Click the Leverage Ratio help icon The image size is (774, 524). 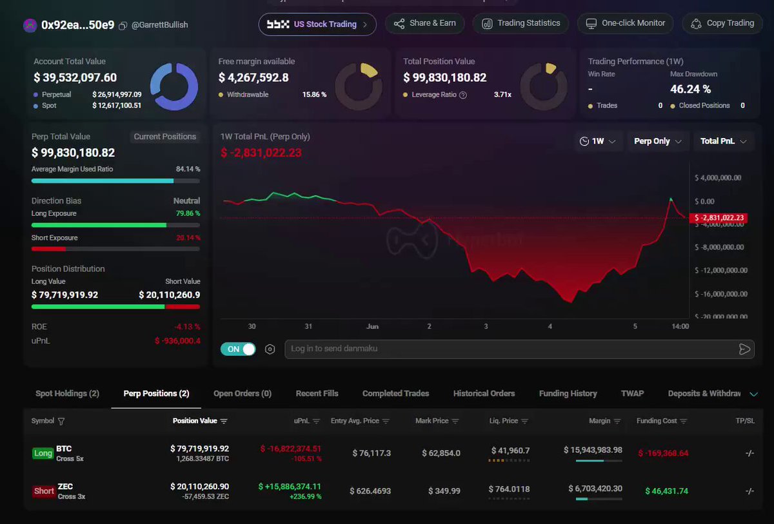(x=462, y=95)
